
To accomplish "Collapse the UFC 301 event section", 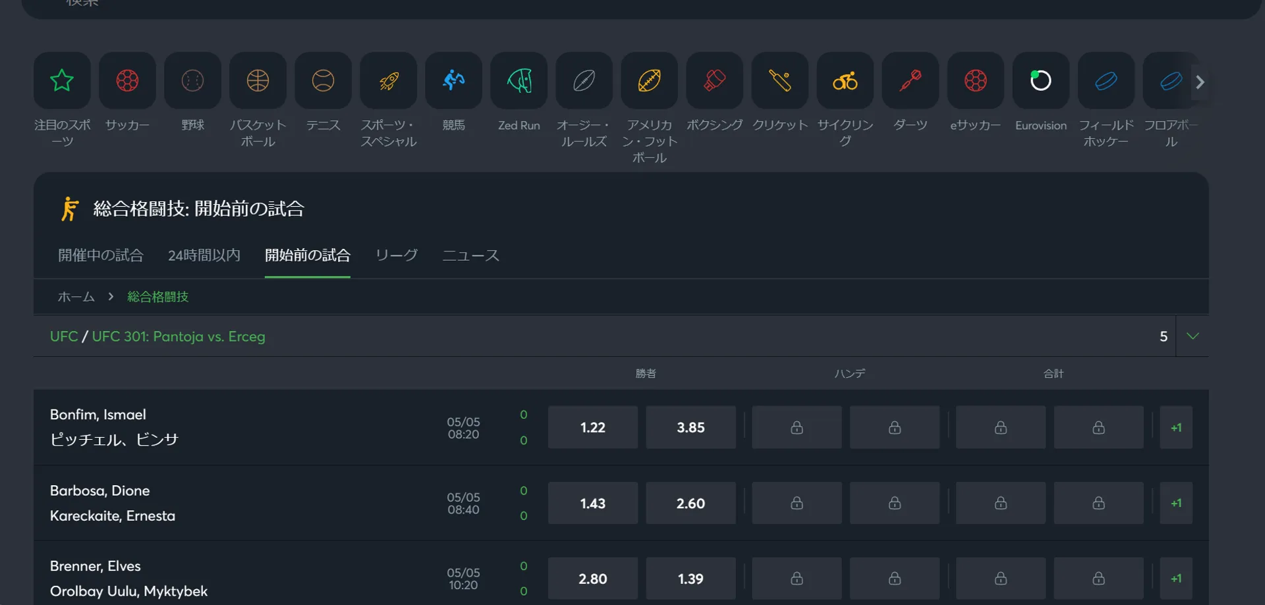I will [x=1193, y=336].
